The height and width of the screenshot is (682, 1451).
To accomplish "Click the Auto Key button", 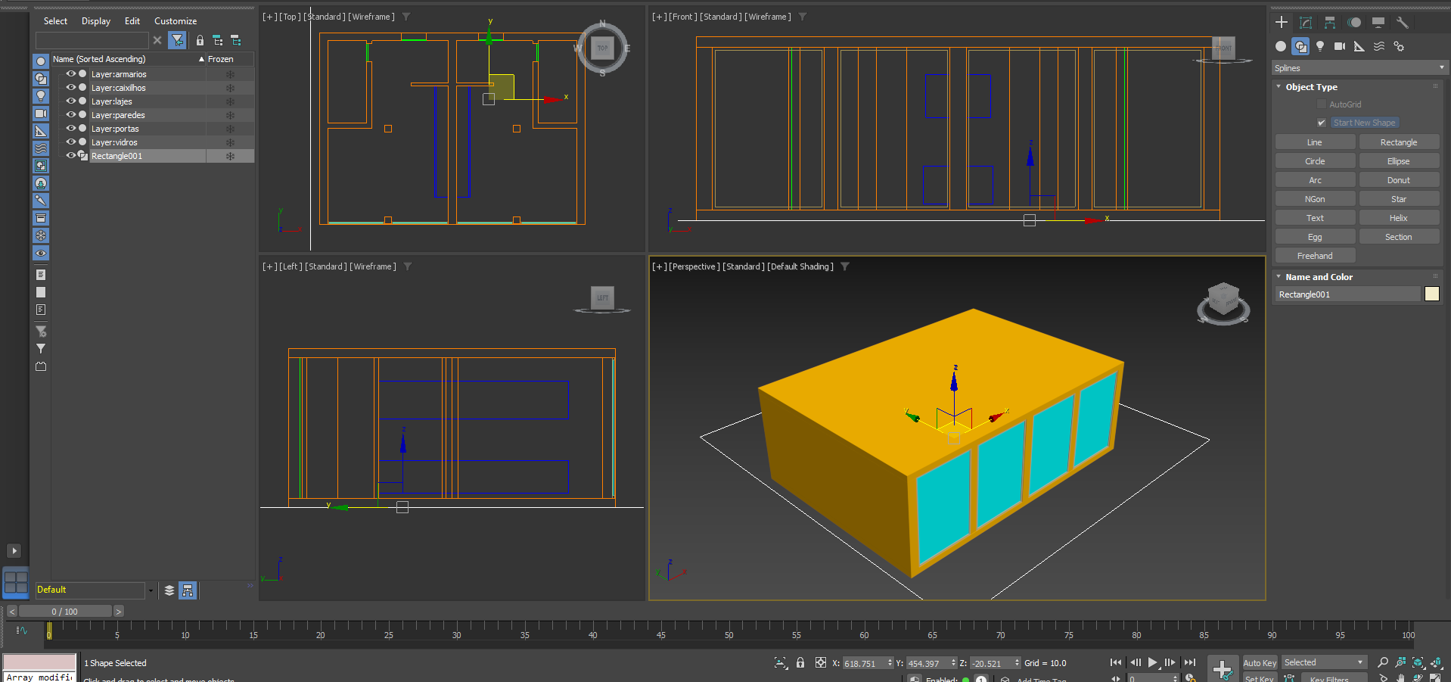I will tap(1260, 663).
